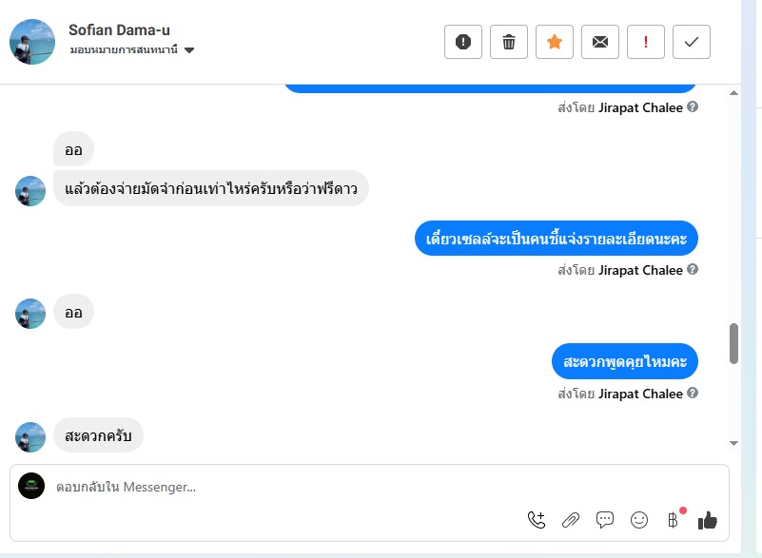Toggle the orange star follow-up icon
The height and width of the screenshot is (558, 762).
point(554,42)
